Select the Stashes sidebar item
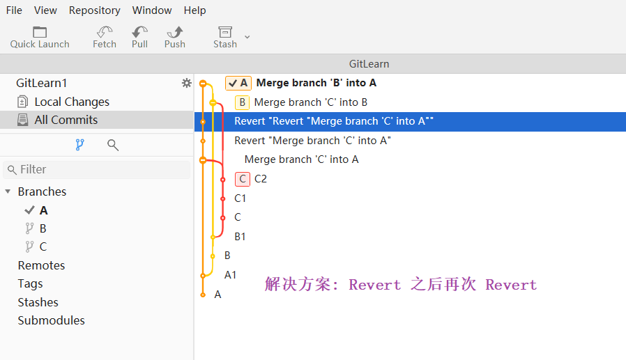 (38, 302)
